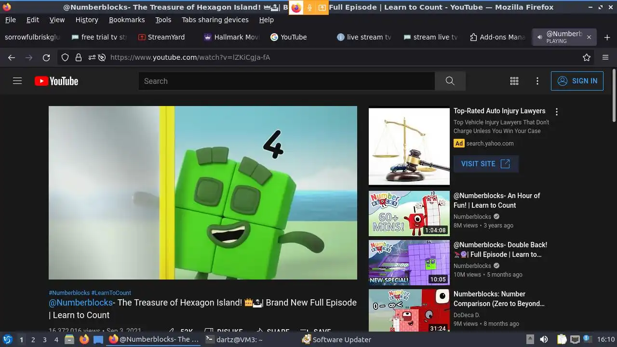Click the blocked autoplay indicator icon

[102, 57]
